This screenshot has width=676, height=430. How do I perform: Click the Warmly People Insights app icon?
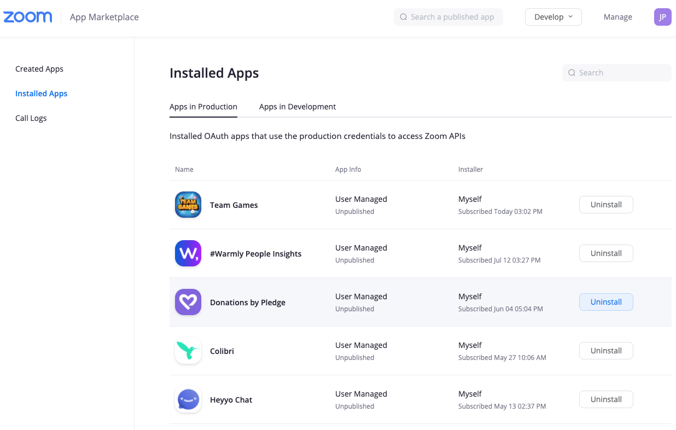[x=188, y=253]
